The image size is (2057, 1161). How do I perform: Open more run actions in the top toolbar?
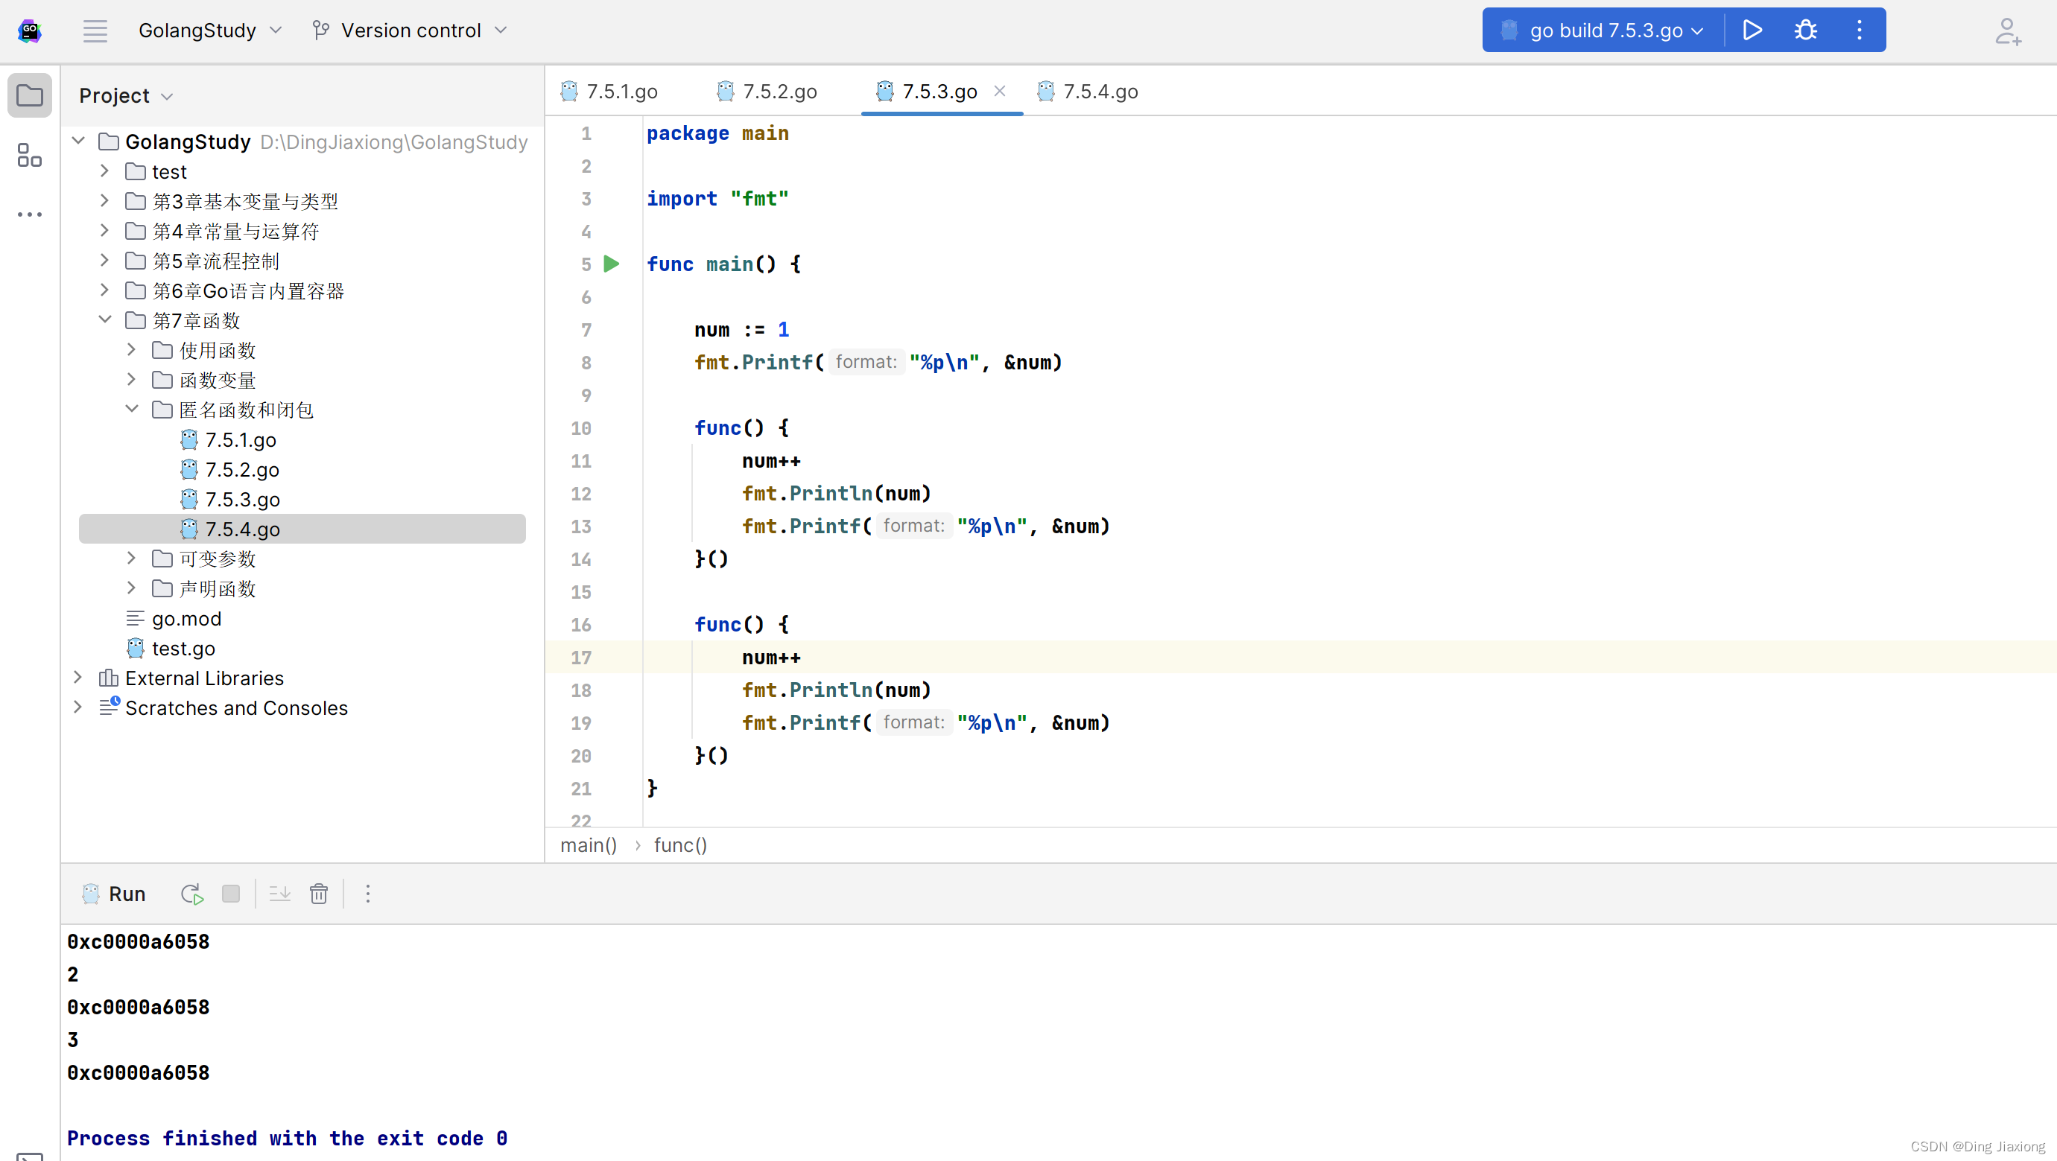point(1860,31)
